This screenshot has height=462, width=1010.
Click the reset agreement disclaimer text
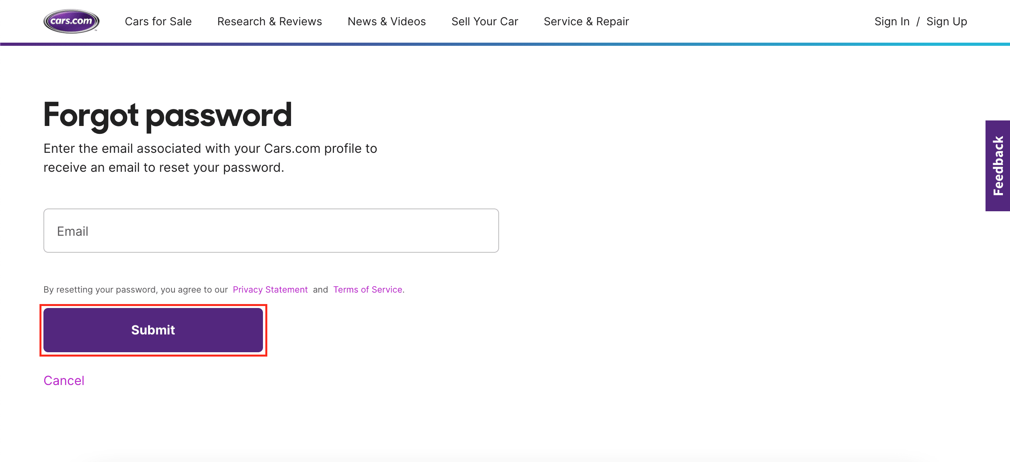click(x=135, y=289)
